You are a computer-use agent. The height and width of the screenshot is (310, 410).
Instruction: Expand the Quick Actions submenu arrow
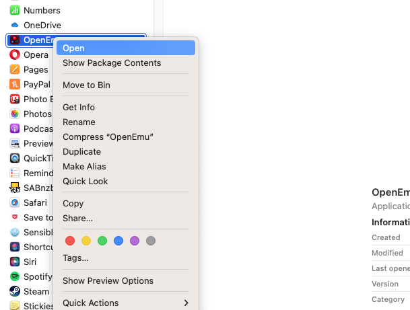(186, 303)
